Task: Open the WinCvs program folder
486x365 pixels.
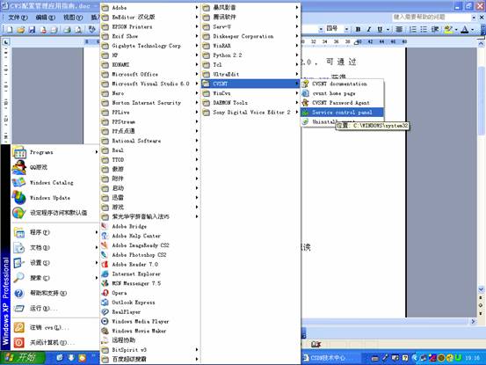Action: (250, 93)
